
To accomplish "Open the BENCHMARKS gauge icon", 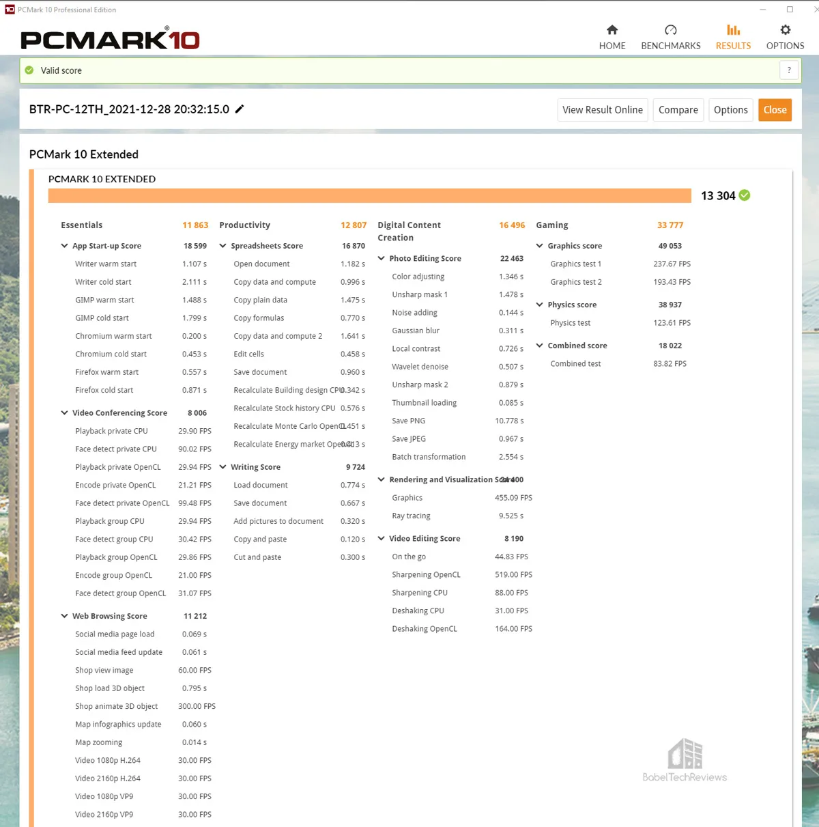I will 671,30.
